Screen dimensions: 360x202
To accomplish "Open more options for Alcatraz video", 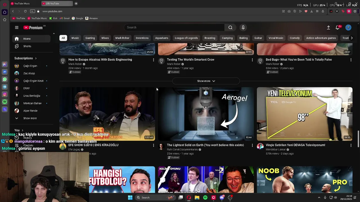I will click(x=153, y=60).
